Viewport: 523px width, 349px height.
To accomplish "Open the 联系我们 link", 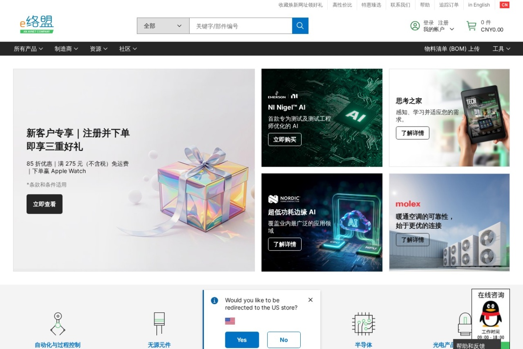I will pos(400,5).
